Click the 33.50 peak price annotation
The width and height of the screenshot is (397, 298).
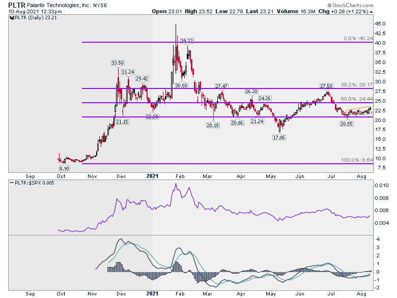(118, 63)
